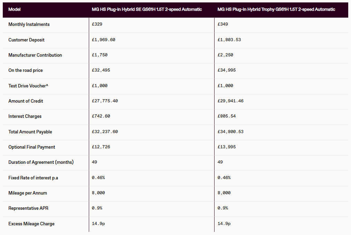Screen dimensions: 351x235
Task: Select the MG HS Plug-in Hybrid SE column header
Action: [147, 9]
